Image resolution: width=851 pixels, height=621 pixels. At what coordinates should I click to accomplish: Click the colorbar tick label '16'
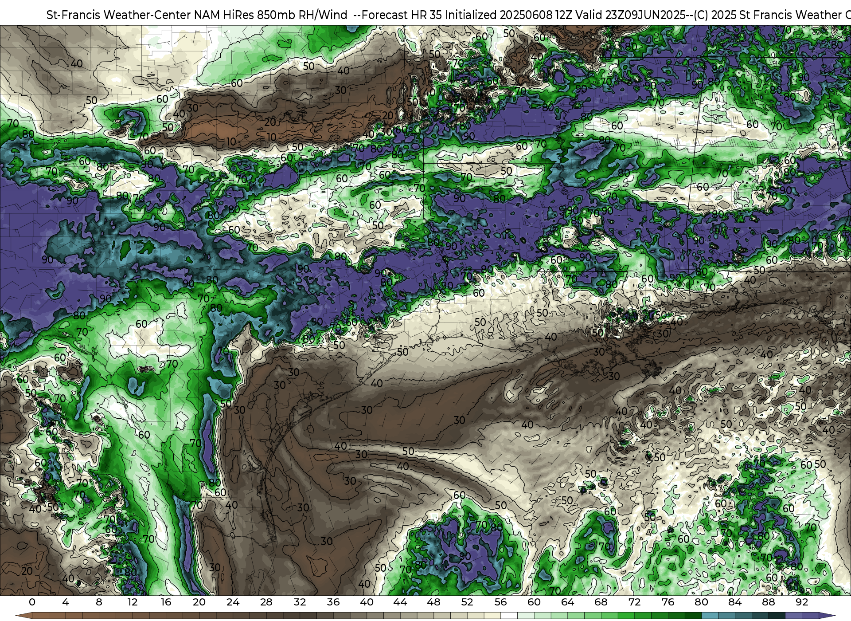(166, 602)
